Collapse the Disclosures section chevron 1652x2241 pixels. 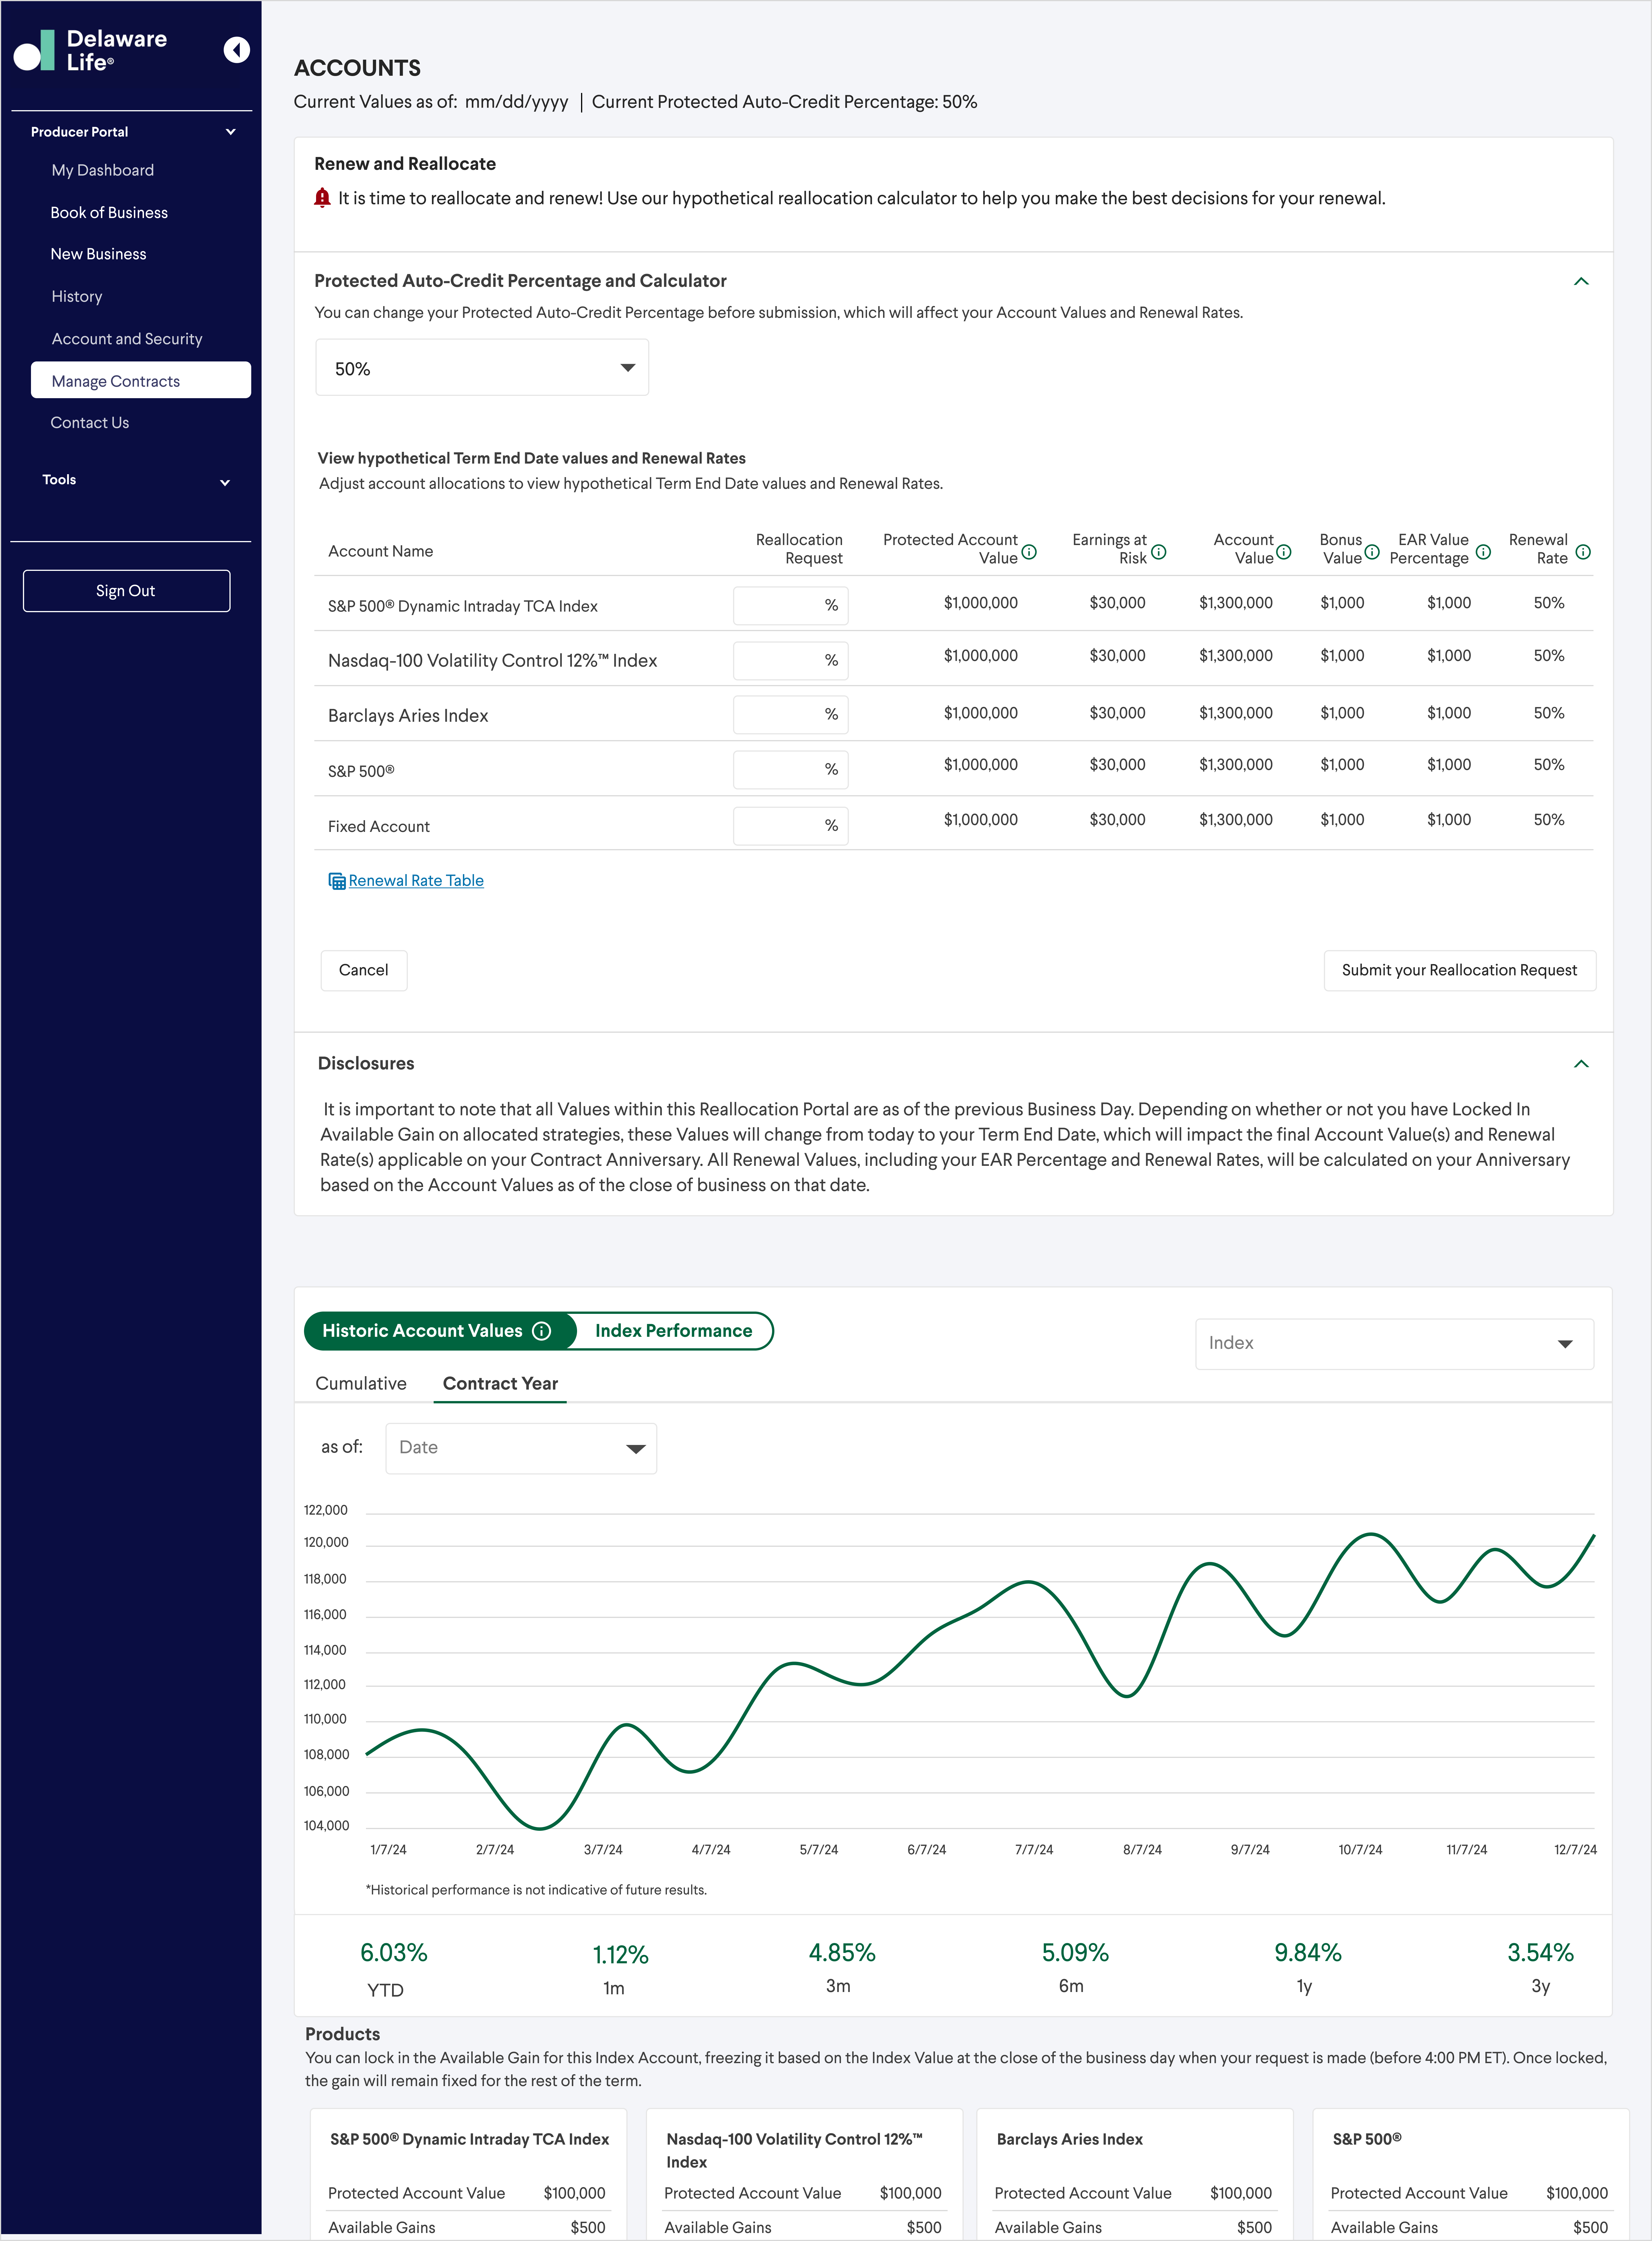click(x=1581, y=1064)
